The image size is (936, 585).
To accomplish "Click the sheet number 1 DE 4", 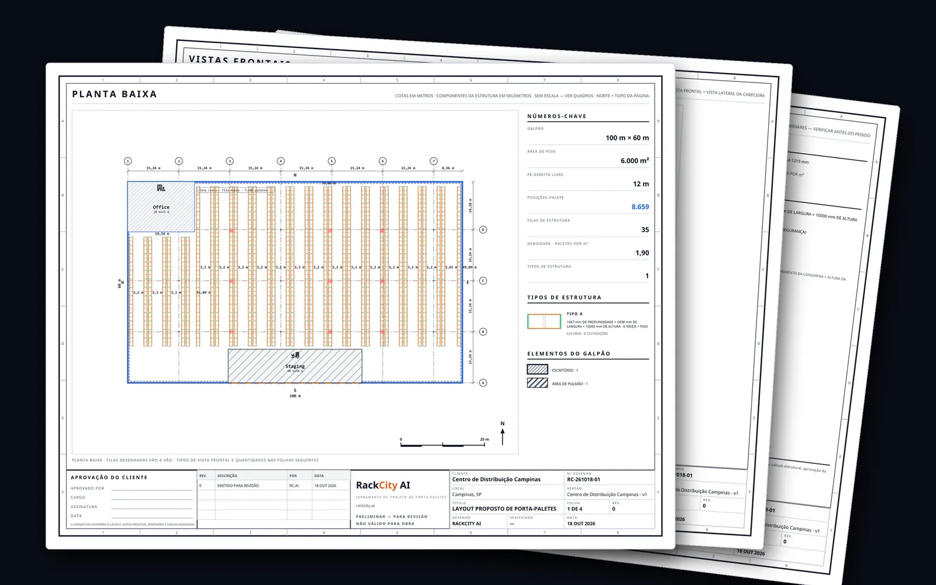I will tap(574, 509).
